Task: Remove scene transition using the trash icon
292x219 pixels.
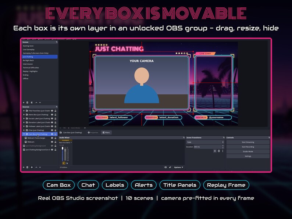Action: pos(219,151)
